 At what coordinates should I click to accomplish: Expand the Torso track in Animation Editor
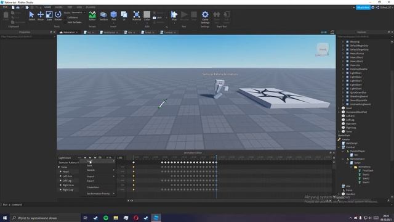[x=59, y=167]
